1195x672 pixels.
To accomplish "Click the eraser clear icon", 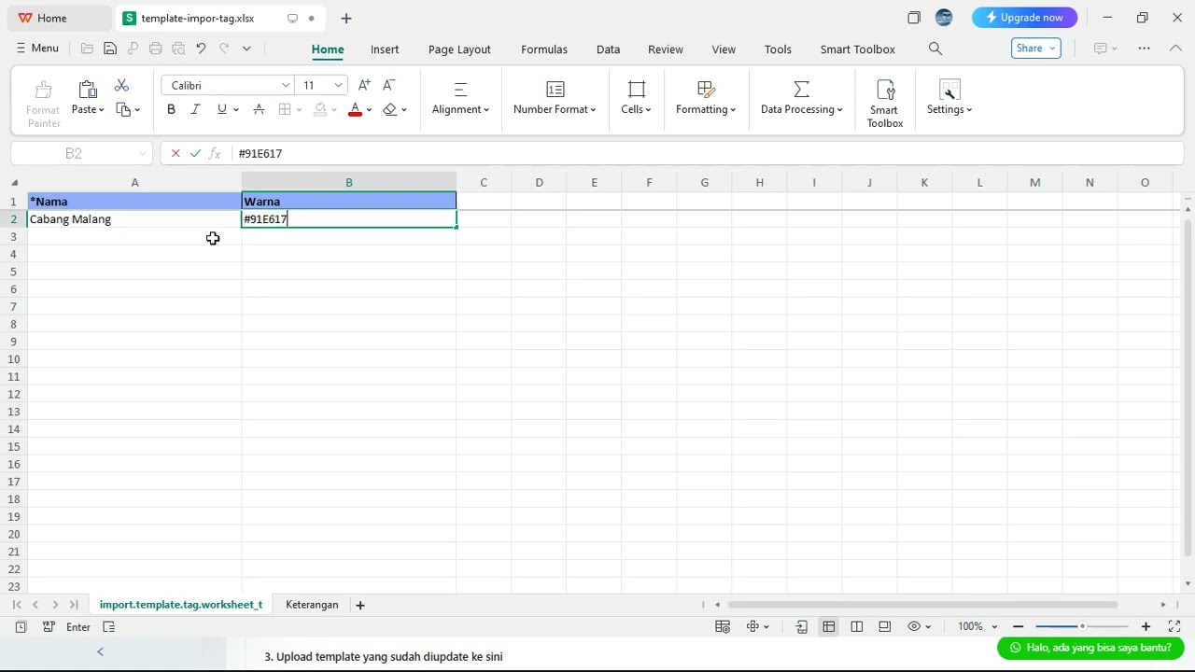I will coord(390,109).
